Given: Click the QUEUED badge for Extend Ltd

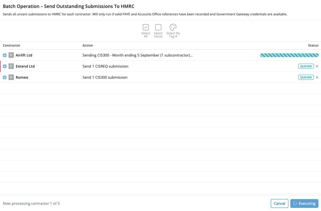Looking at the screenshot, I should pos(306,66).
